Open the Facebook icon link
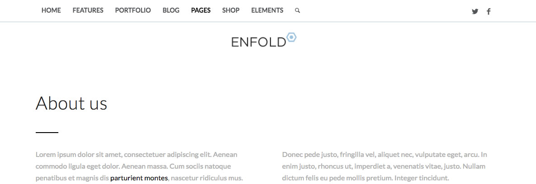 tap(489, 12)
